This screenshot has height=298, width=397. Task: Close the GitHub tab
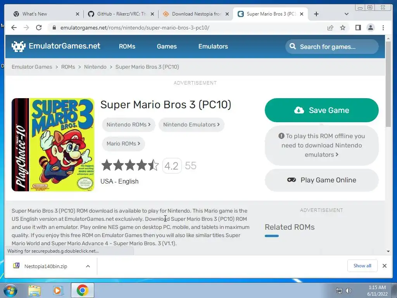[x=152, y=14]
